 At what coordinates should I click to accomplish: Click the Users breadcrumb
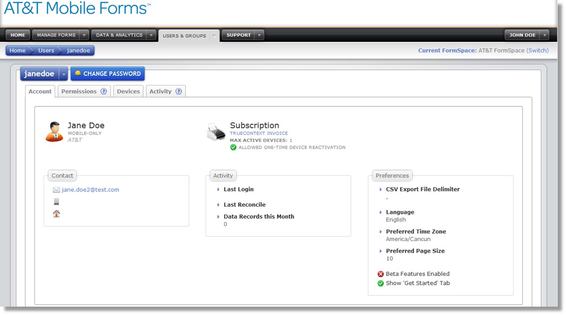click(46, 51)
